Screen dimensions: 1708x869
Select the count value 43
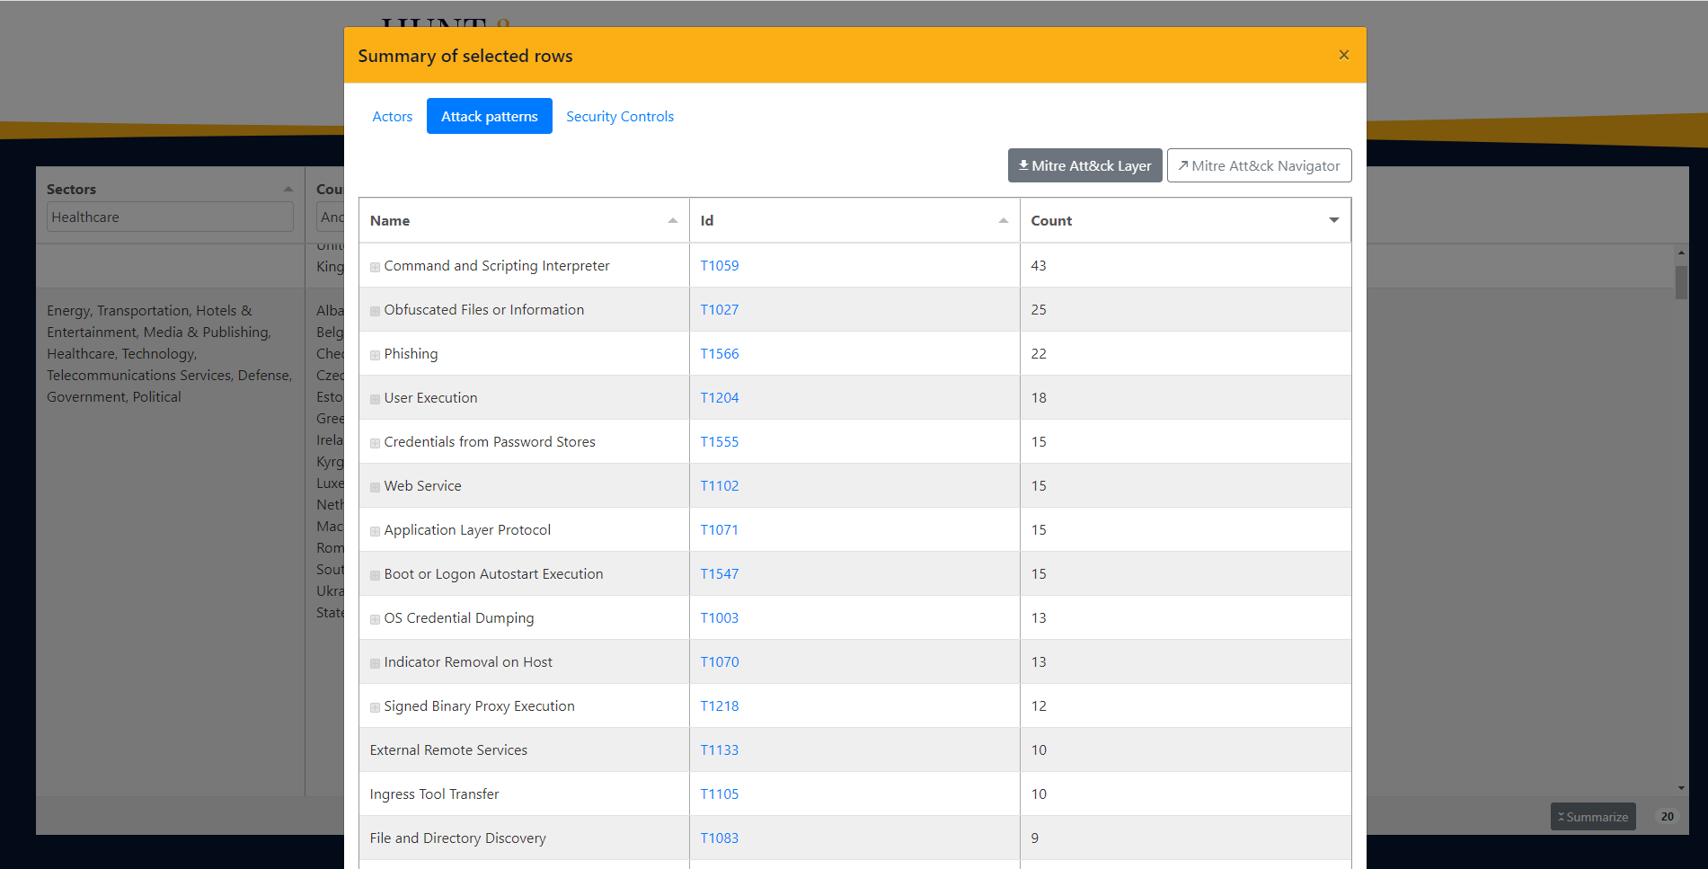(x=1039, y=265)
